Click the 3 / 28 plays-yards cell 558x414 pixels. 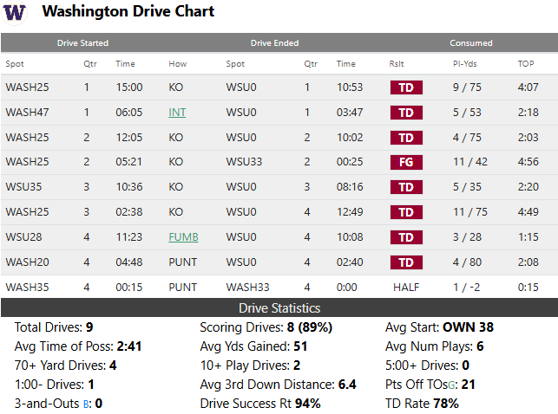[467, 237]
